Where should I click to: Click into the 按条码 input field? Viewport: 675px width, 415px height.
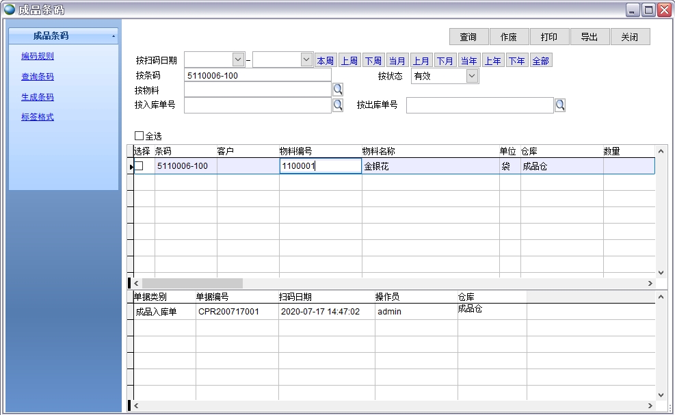[257, 76]
